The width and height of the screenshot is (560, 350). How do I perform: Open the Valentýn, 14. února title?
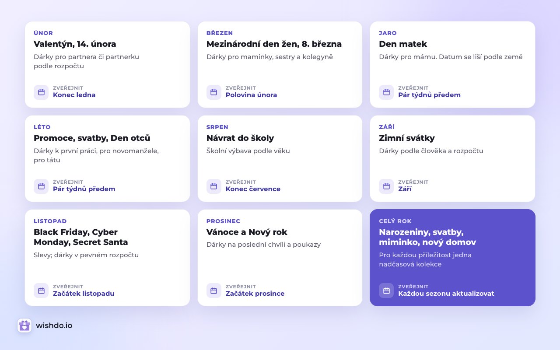[x=75, y=44]
